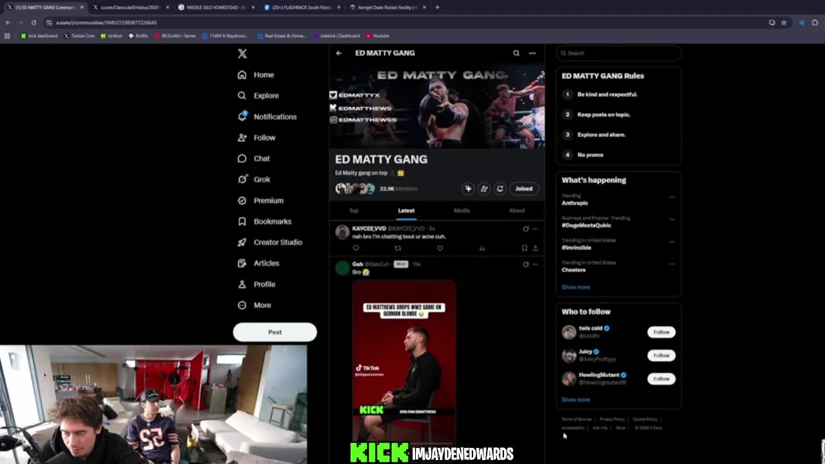Screen dimensions: 825x464
Task: Open Grok in the sidebar
Action: (253, 179)
